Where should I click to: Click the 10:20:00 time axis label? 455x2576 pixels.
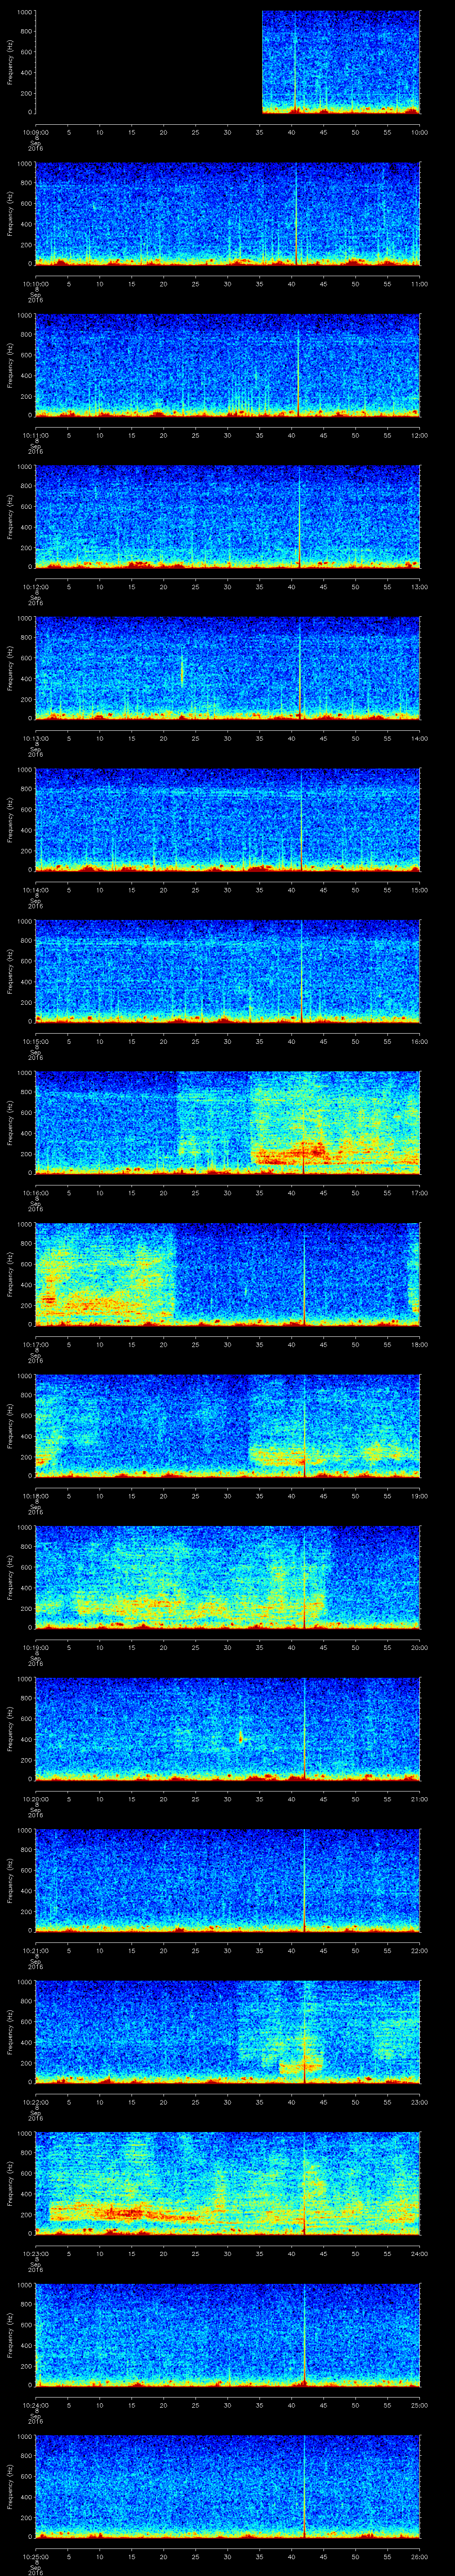coord(36,1799)
